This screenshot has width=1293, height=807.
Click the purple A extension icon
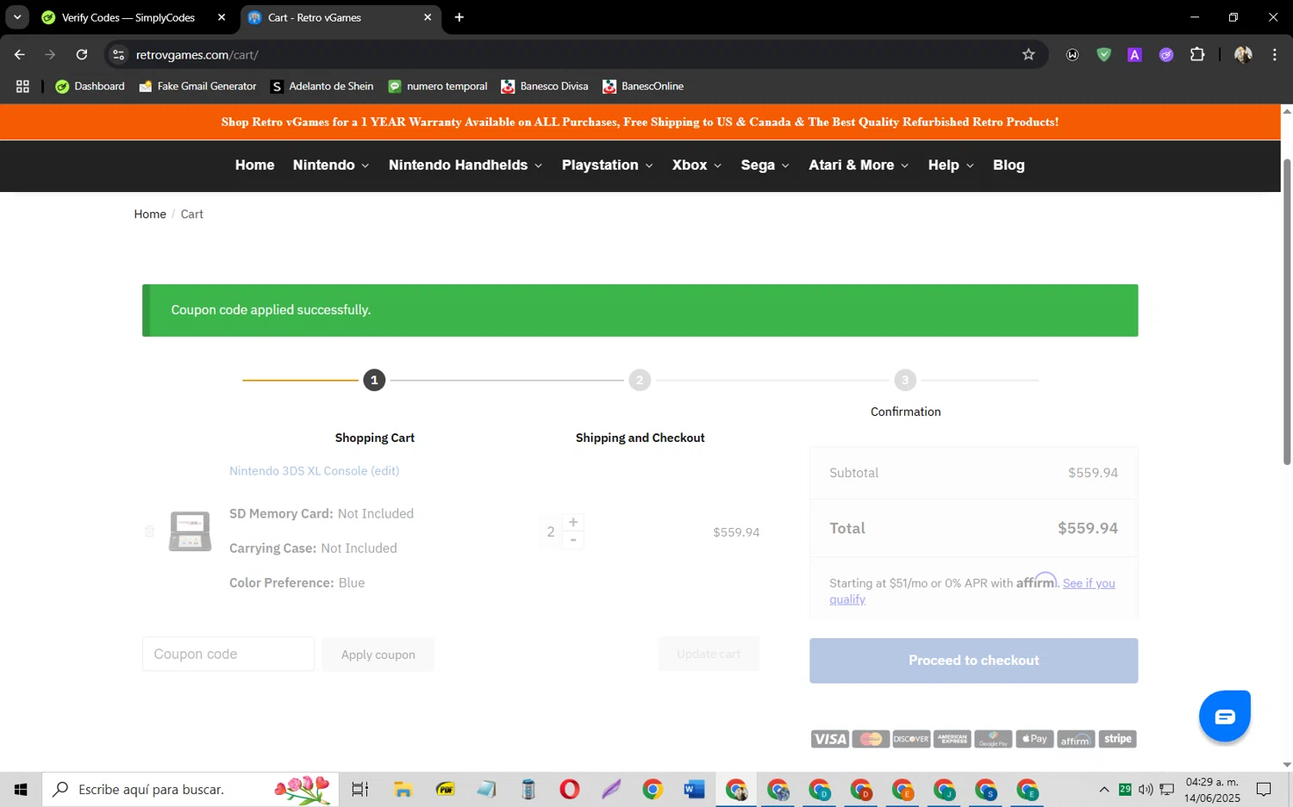click(x=1134, y=54)
